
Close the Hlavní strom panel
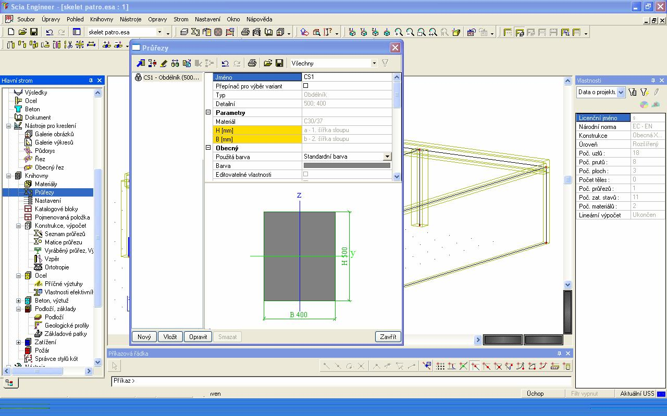click(x=100, y=81)
